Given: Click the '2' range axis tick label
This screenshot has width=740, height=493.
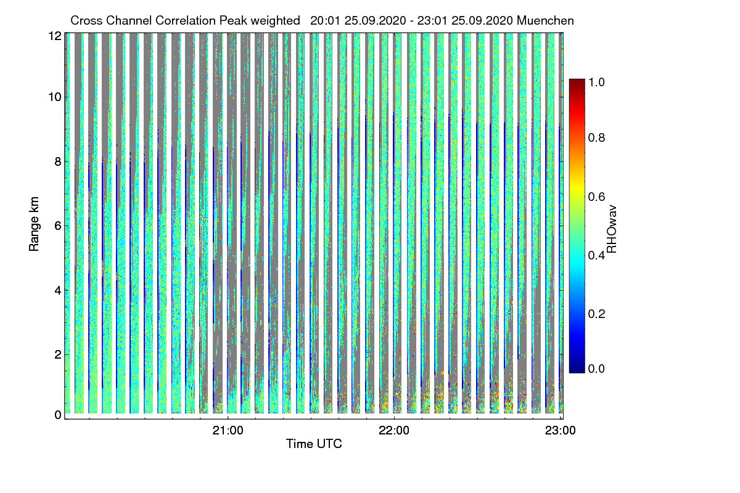Looking at the screenshot, I should pos(59,354).
